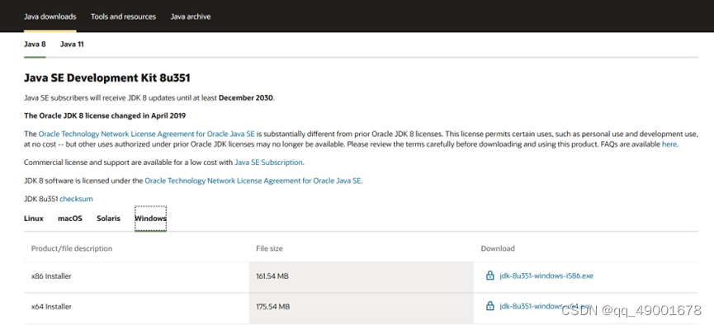
Task: Select the Windows platform tab
Action: pyautogui.click(x=151, y=219)
